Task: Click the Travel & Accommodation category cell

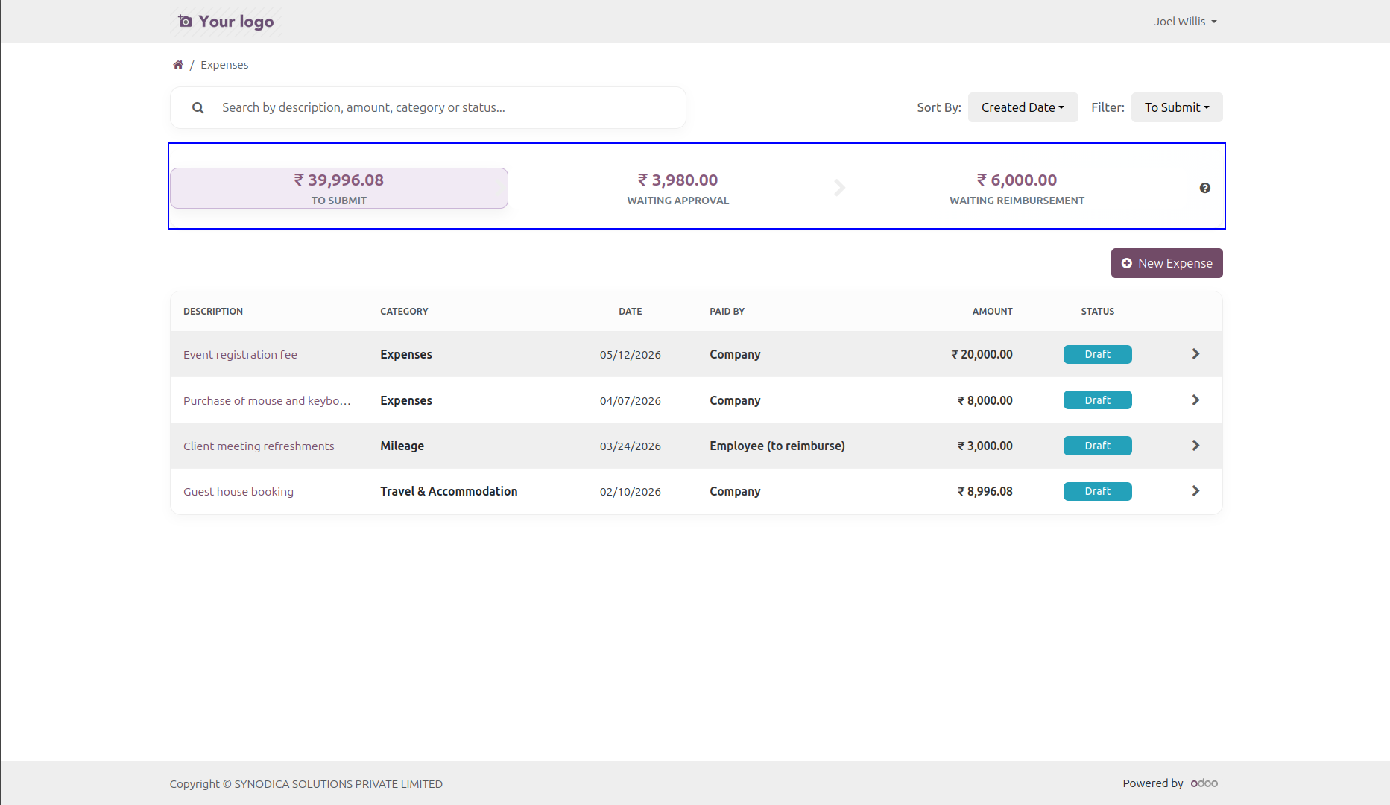Action: click(449, 492)
